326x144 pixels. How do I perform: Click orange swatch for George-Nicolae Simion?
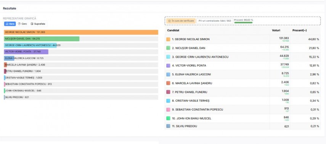point(168,39)
